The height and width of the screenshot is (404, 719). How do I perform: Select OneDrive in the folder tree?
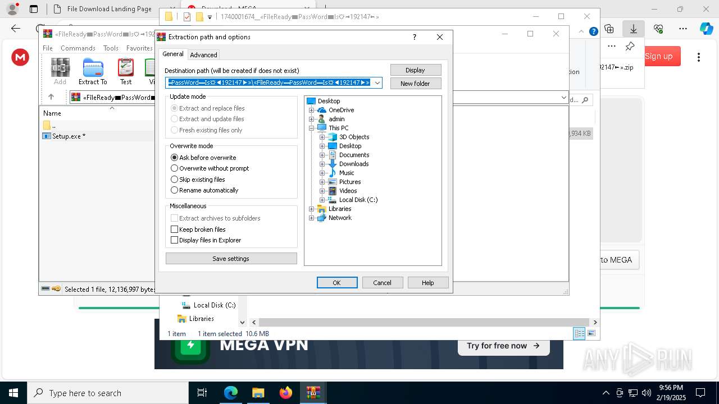pos(341,110)
